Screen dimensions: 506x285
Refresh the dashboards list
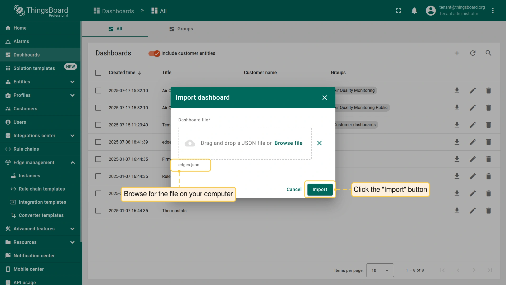click(x=473, y=53)
